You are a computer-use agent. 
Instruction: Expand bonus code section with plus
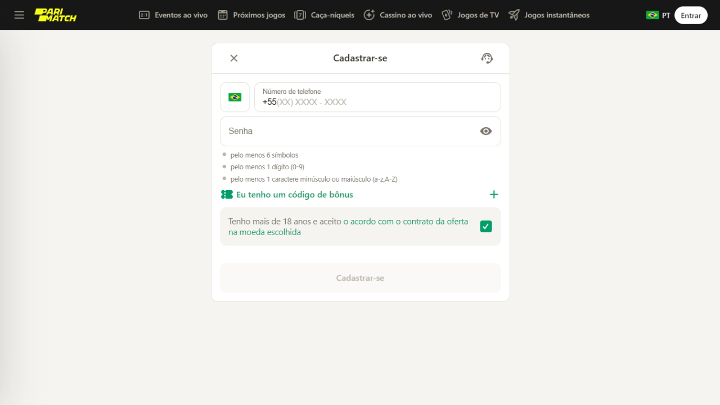coord(494,195)
